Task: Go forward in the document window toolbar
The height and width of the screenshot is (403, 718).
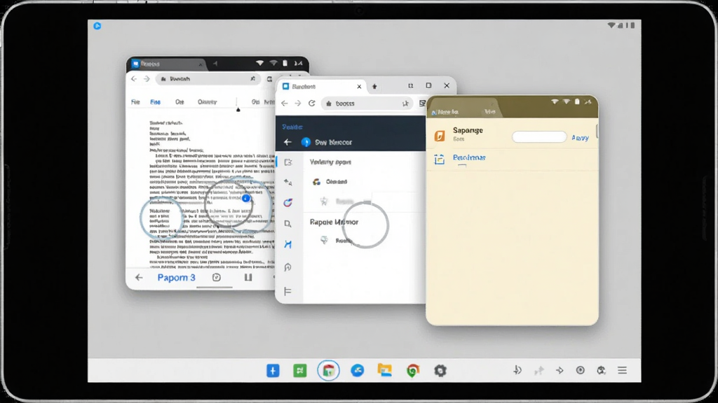Action: click(x=147, y=79)
